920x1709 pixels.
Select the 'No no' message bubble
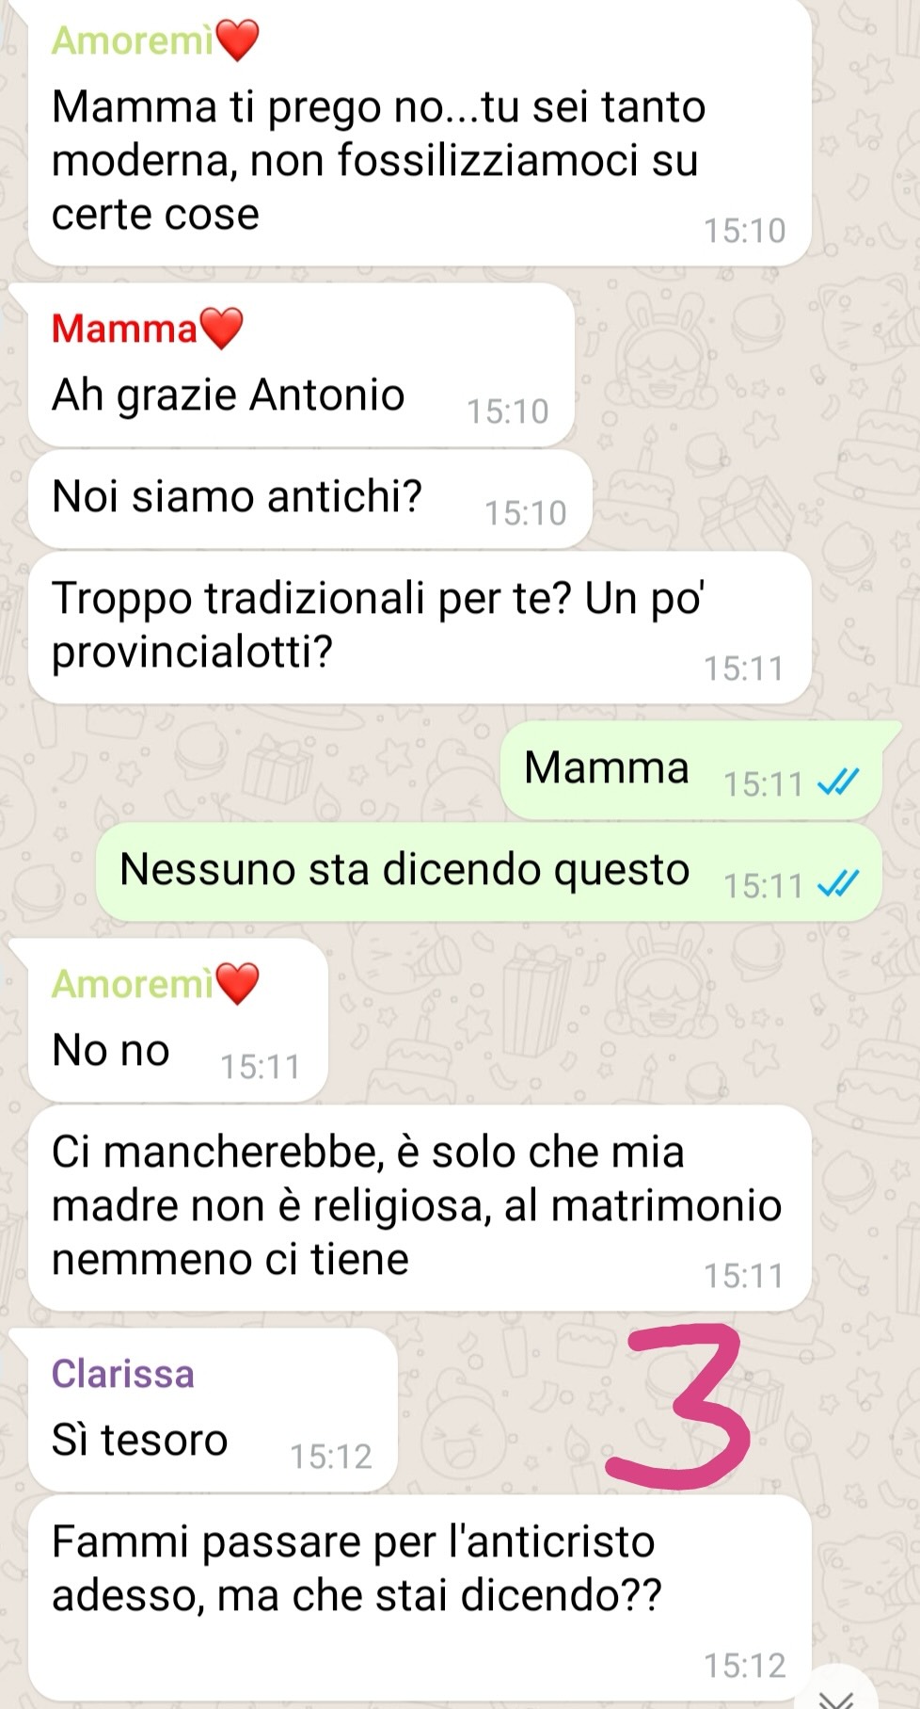pos(178,1021)
